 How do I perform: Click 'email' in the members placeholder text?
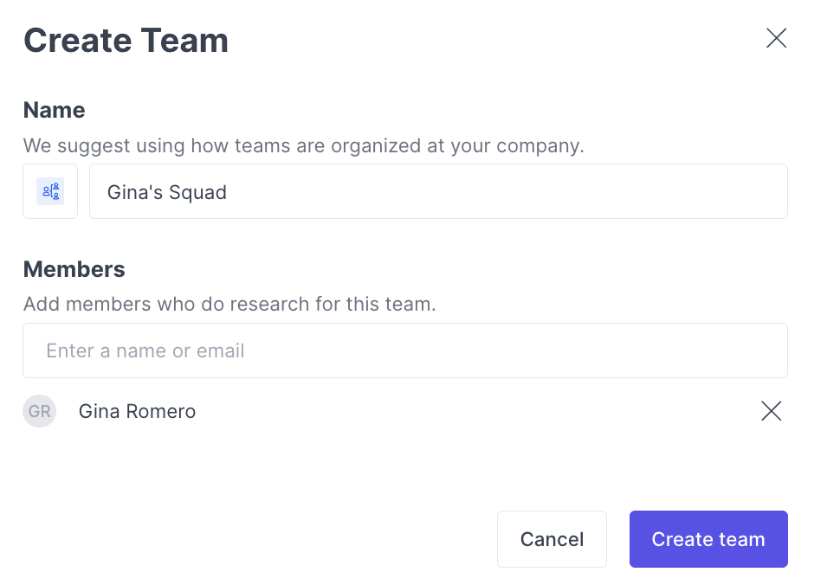pyautogui.click(x=220, y=350)
